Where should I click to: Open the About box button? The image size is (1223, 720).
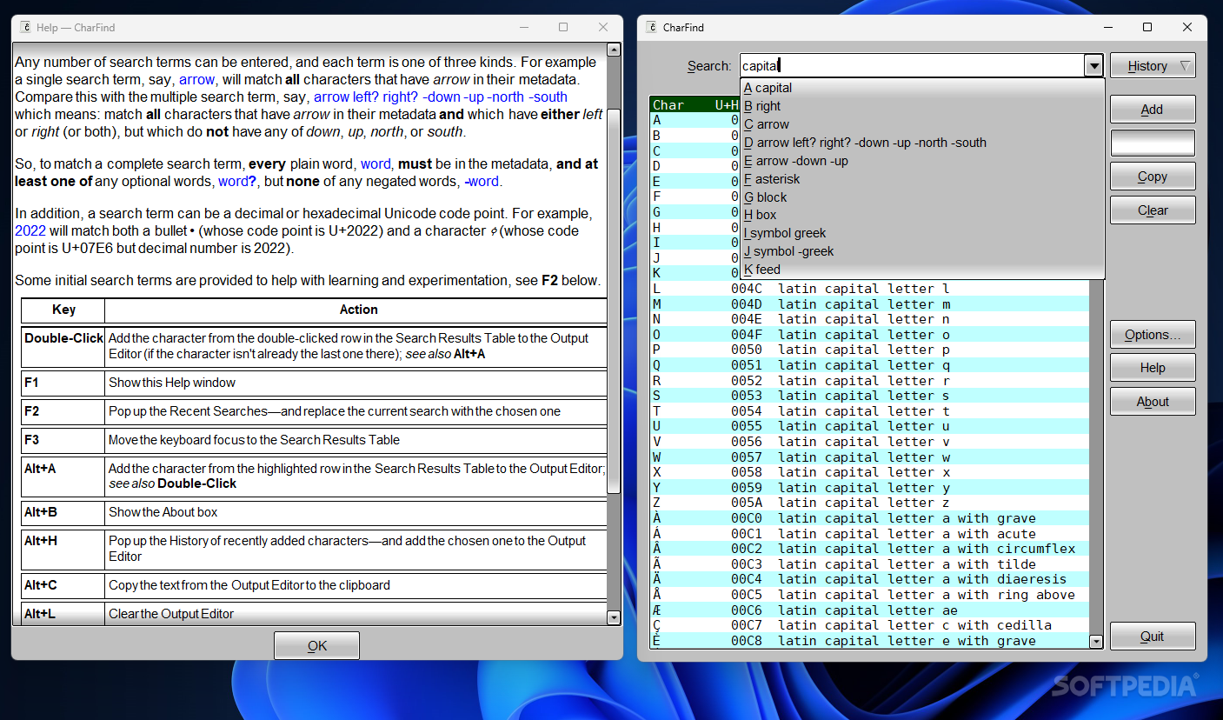pyautogui.click(x=1153, y=402)
